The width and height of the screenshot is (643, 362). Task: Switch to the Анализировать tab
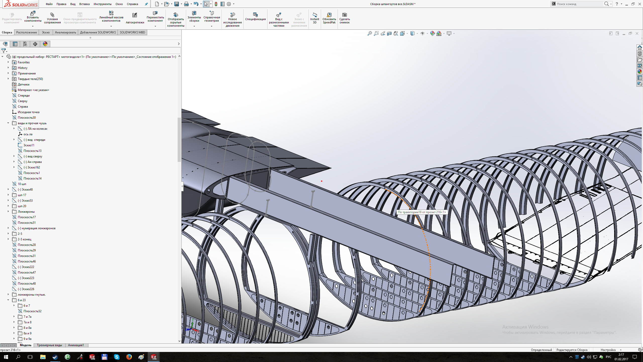coord(65,32)
